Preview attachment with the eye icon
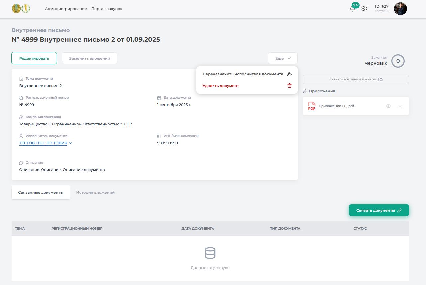426x285 pixels. click(x=388, y=106)
